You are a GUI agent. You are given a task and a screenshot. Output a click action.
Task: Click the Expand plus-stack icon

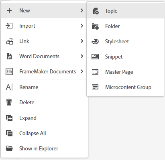pyautogui.click(x=9, y=118)
